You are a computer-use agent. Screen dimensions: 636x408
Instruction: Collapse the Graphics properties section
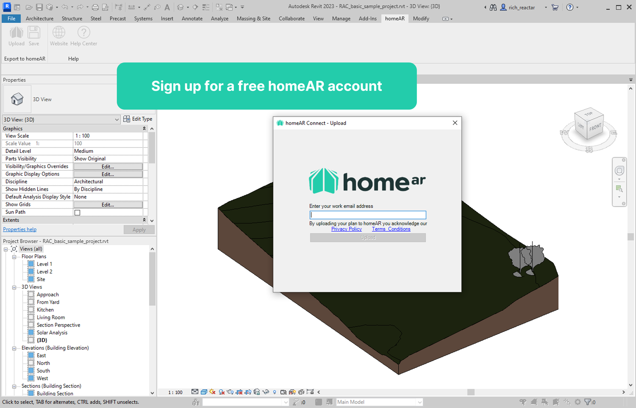tap(144, 129)
